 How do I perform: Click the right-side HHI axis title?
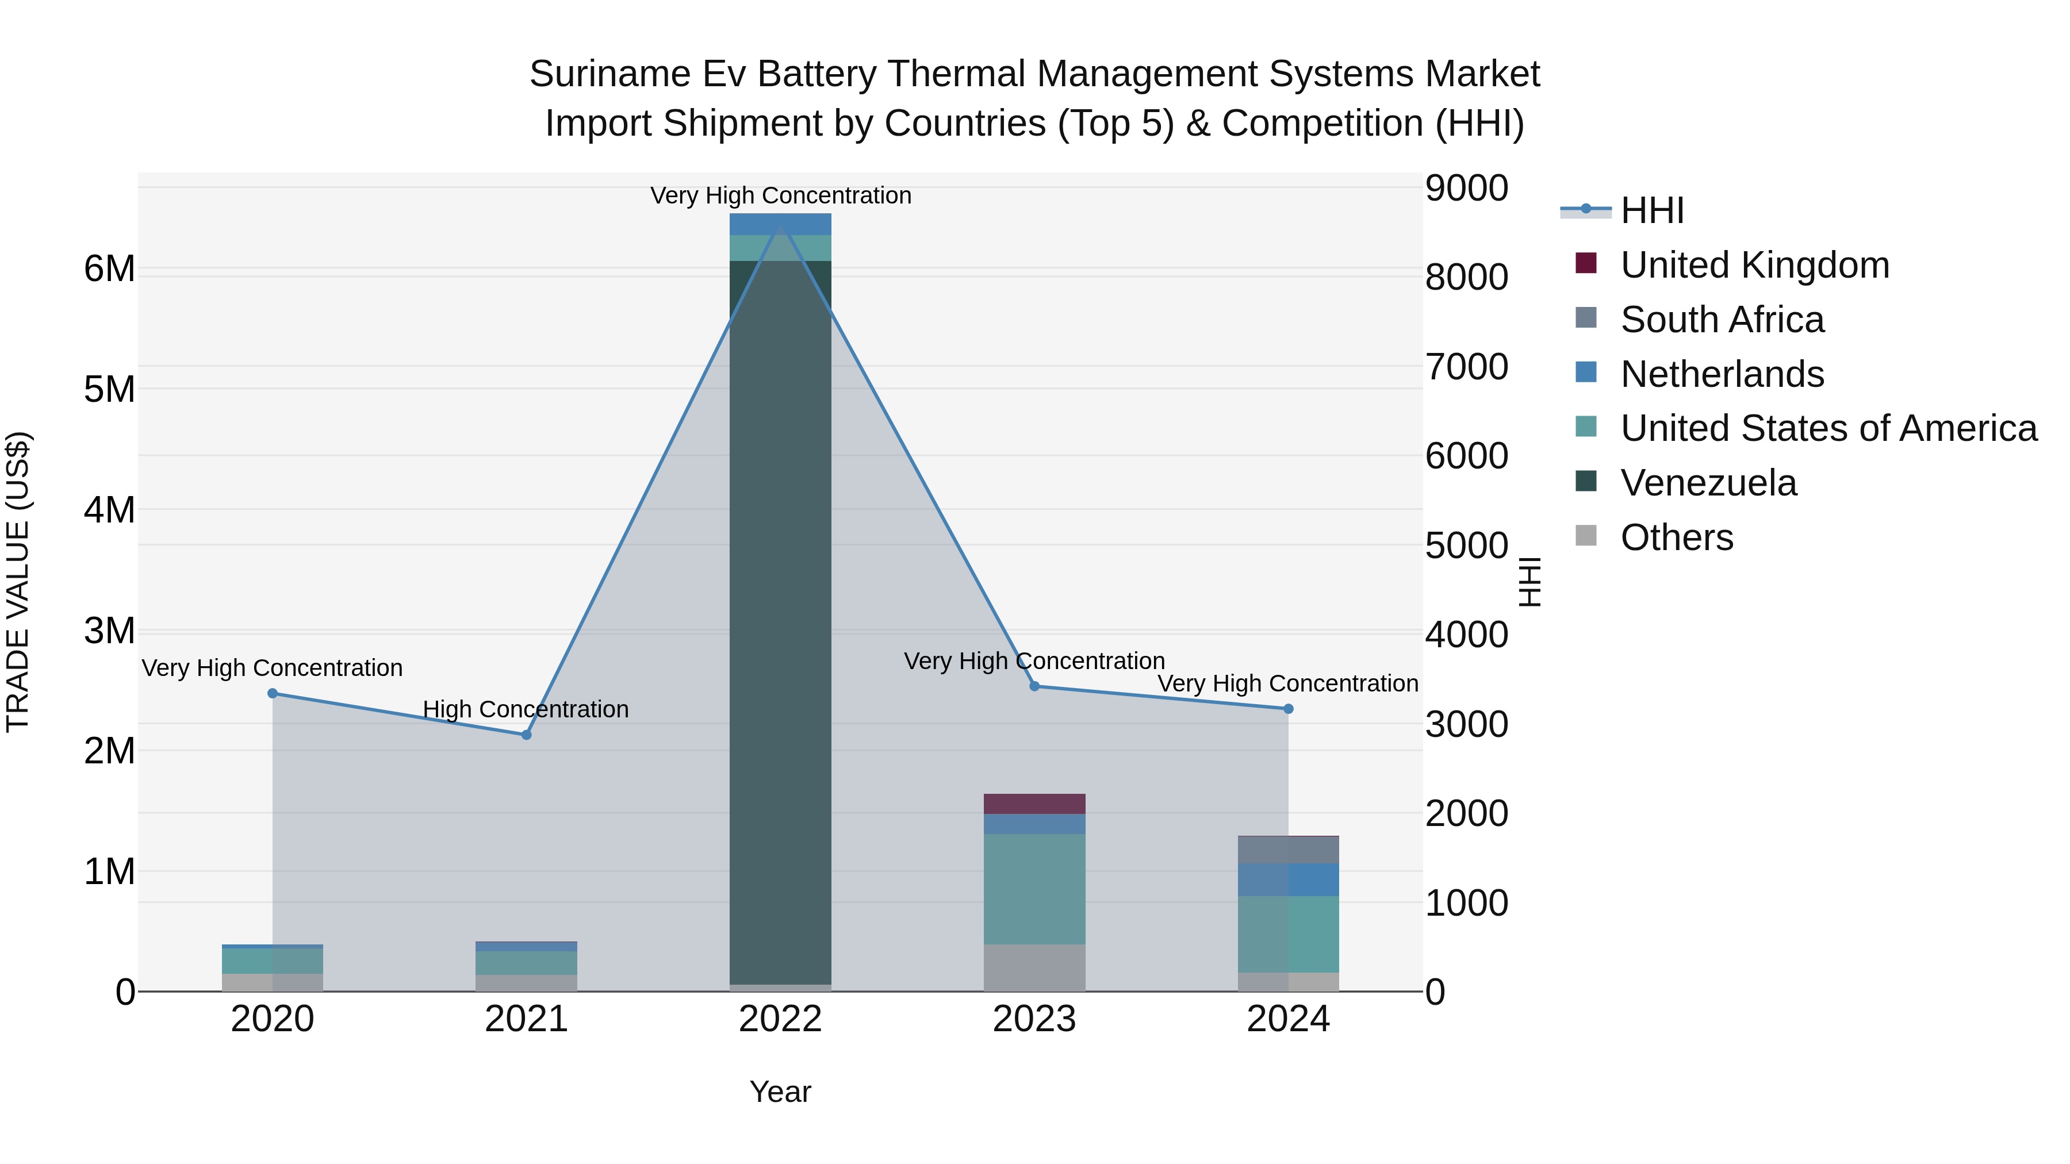[1529, 582]
